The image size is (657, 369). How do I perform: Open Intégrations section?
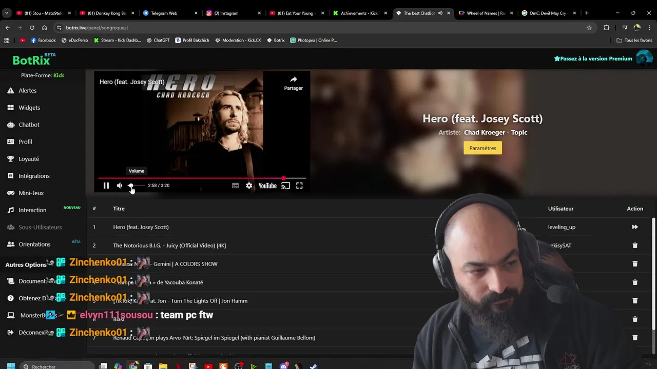[34, 176]
